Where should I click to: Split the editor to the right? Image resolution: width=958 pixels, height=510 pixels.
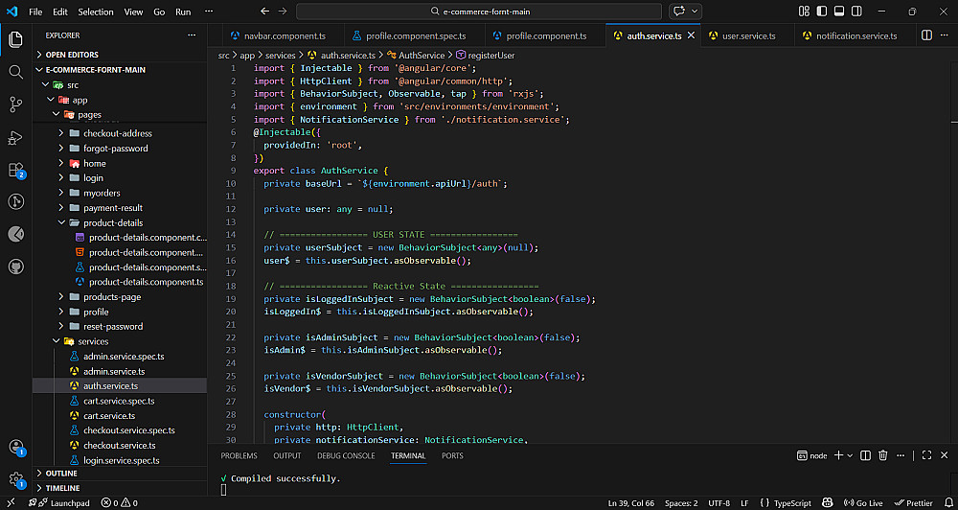(x=926, y=36)
